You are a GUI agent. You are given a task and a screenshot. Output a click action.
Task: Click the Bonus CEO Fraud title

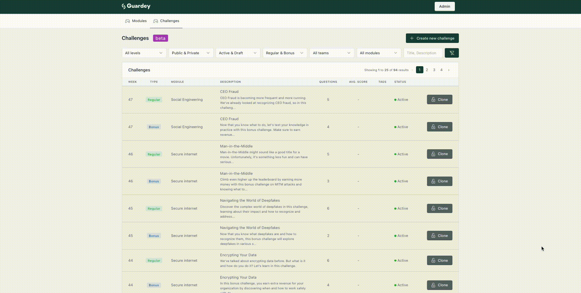229,119
